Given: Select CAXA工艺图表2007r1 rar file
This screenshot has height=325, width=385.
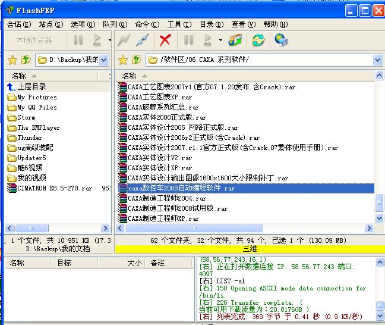Looking at the screenshot, I should (207, 87).
